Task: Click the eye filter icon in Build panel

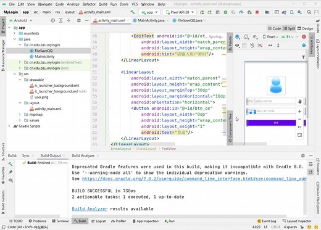Action: click(10, 180)
